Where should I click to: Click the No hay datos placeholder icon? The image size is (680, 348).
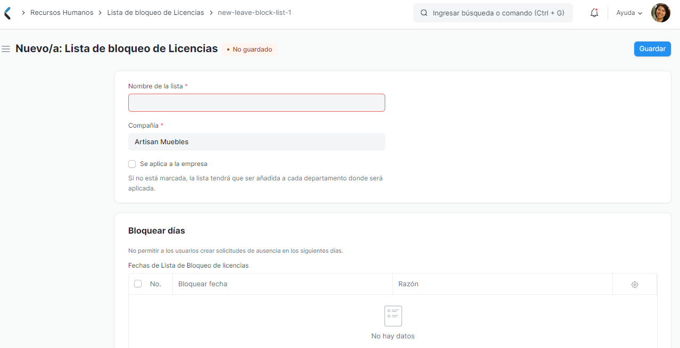coord(393,316)
